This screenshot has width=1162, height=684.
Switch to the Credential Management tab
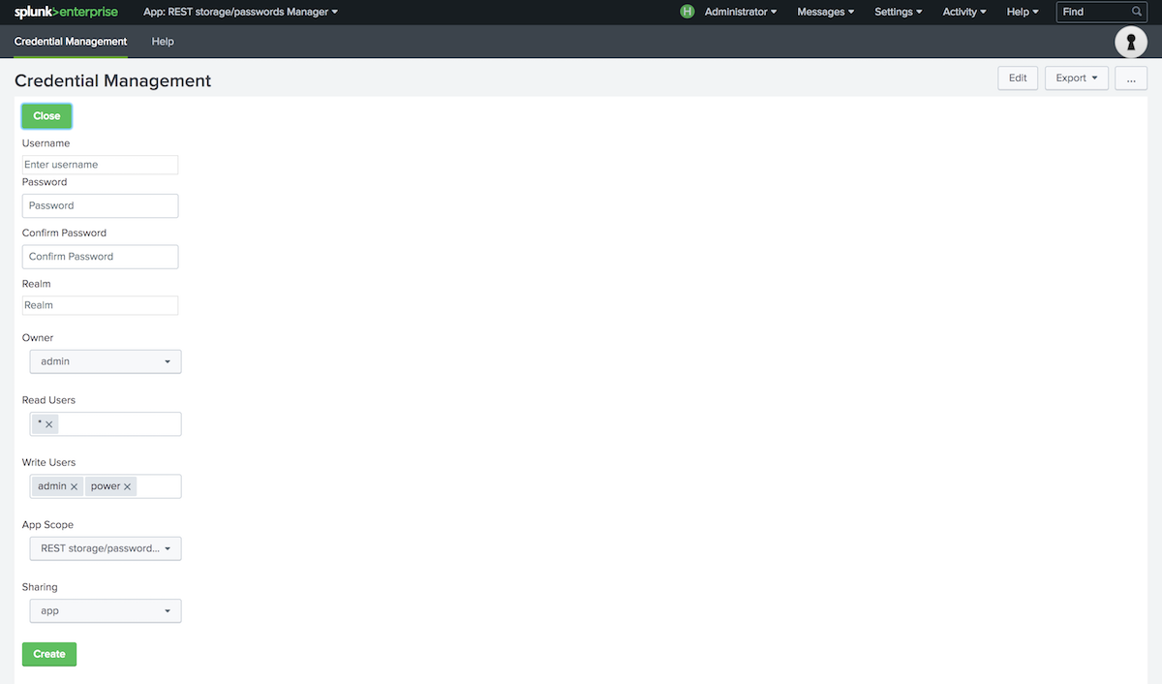tap(71, 42)
